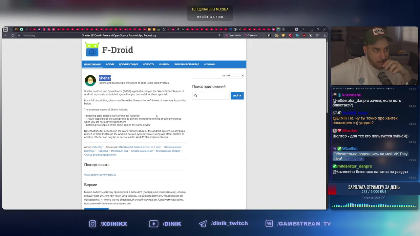
Task: Open the Исходный код link
Action: pyautogui.click(x=119, y=151)
